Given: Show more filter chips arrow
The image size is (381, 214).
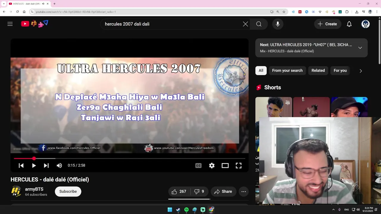Looking at the screenshot, I should pos(361,71).
